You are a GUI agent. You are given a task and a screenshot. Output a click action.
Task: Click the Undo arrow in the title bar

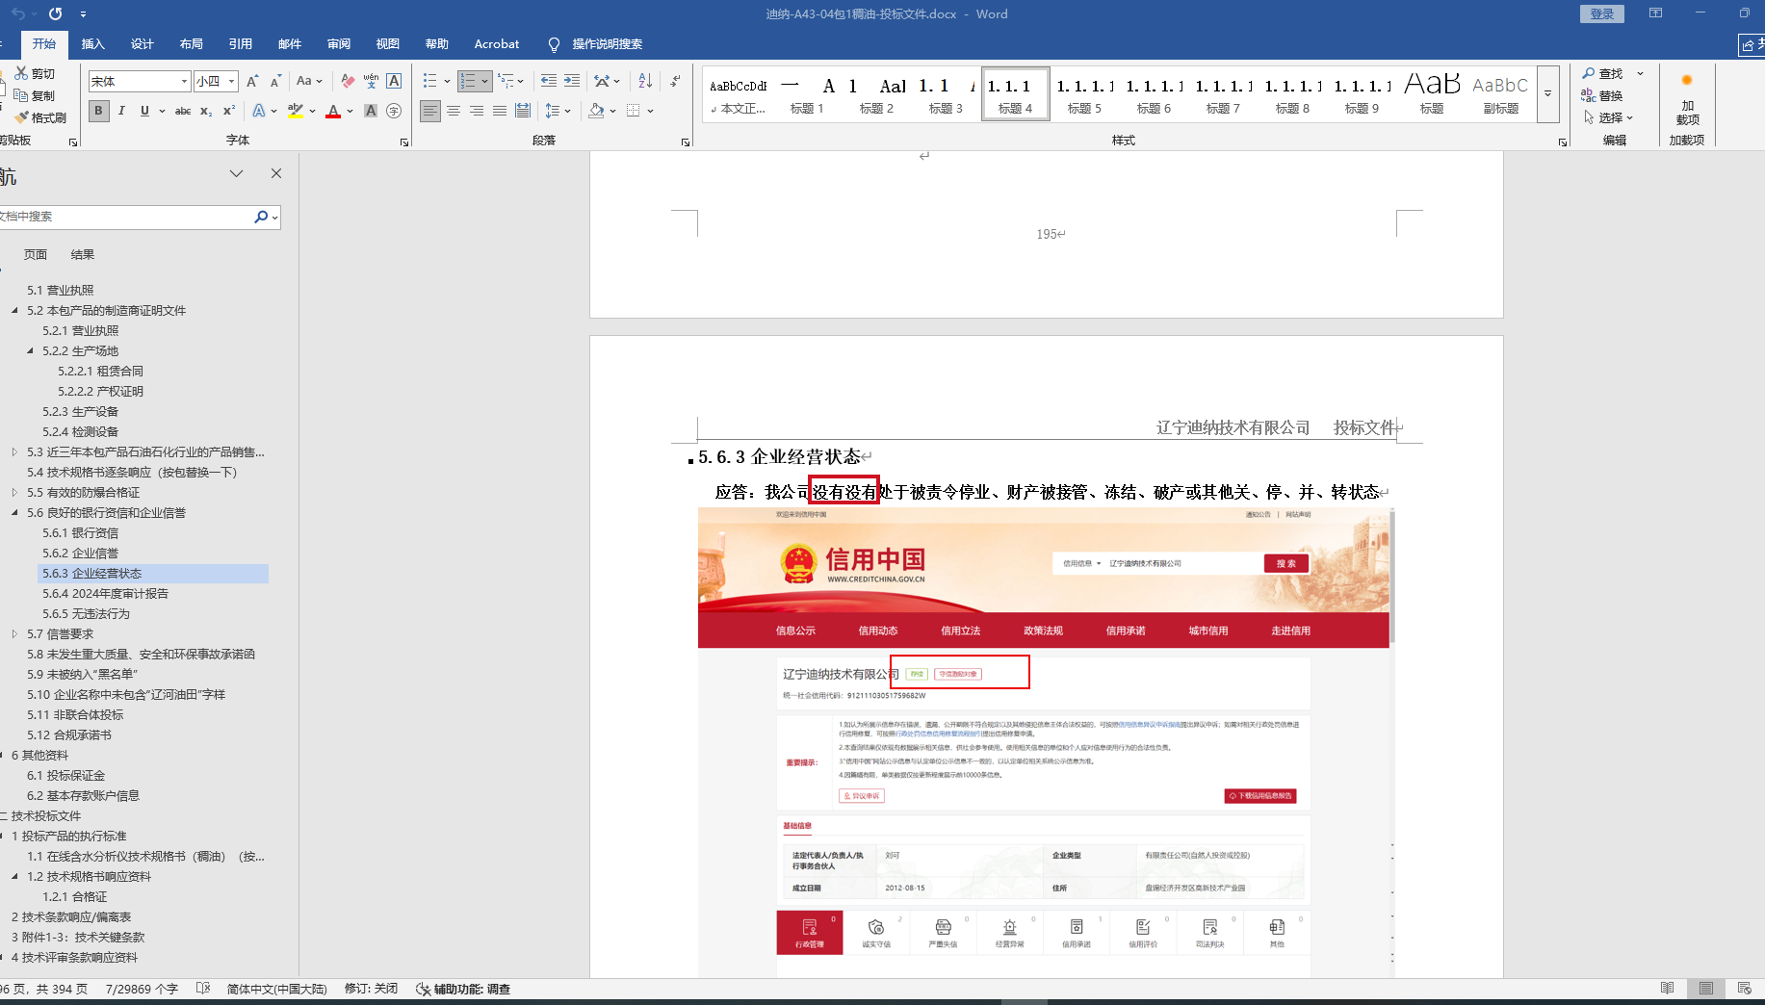18,14
